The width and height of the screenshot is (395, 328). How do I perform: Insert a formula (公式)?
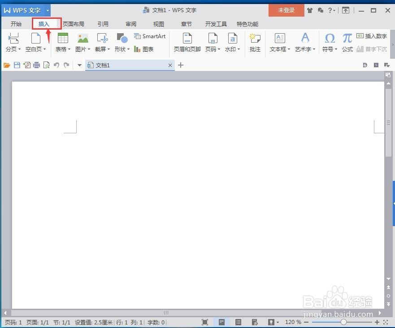[347, 42]
